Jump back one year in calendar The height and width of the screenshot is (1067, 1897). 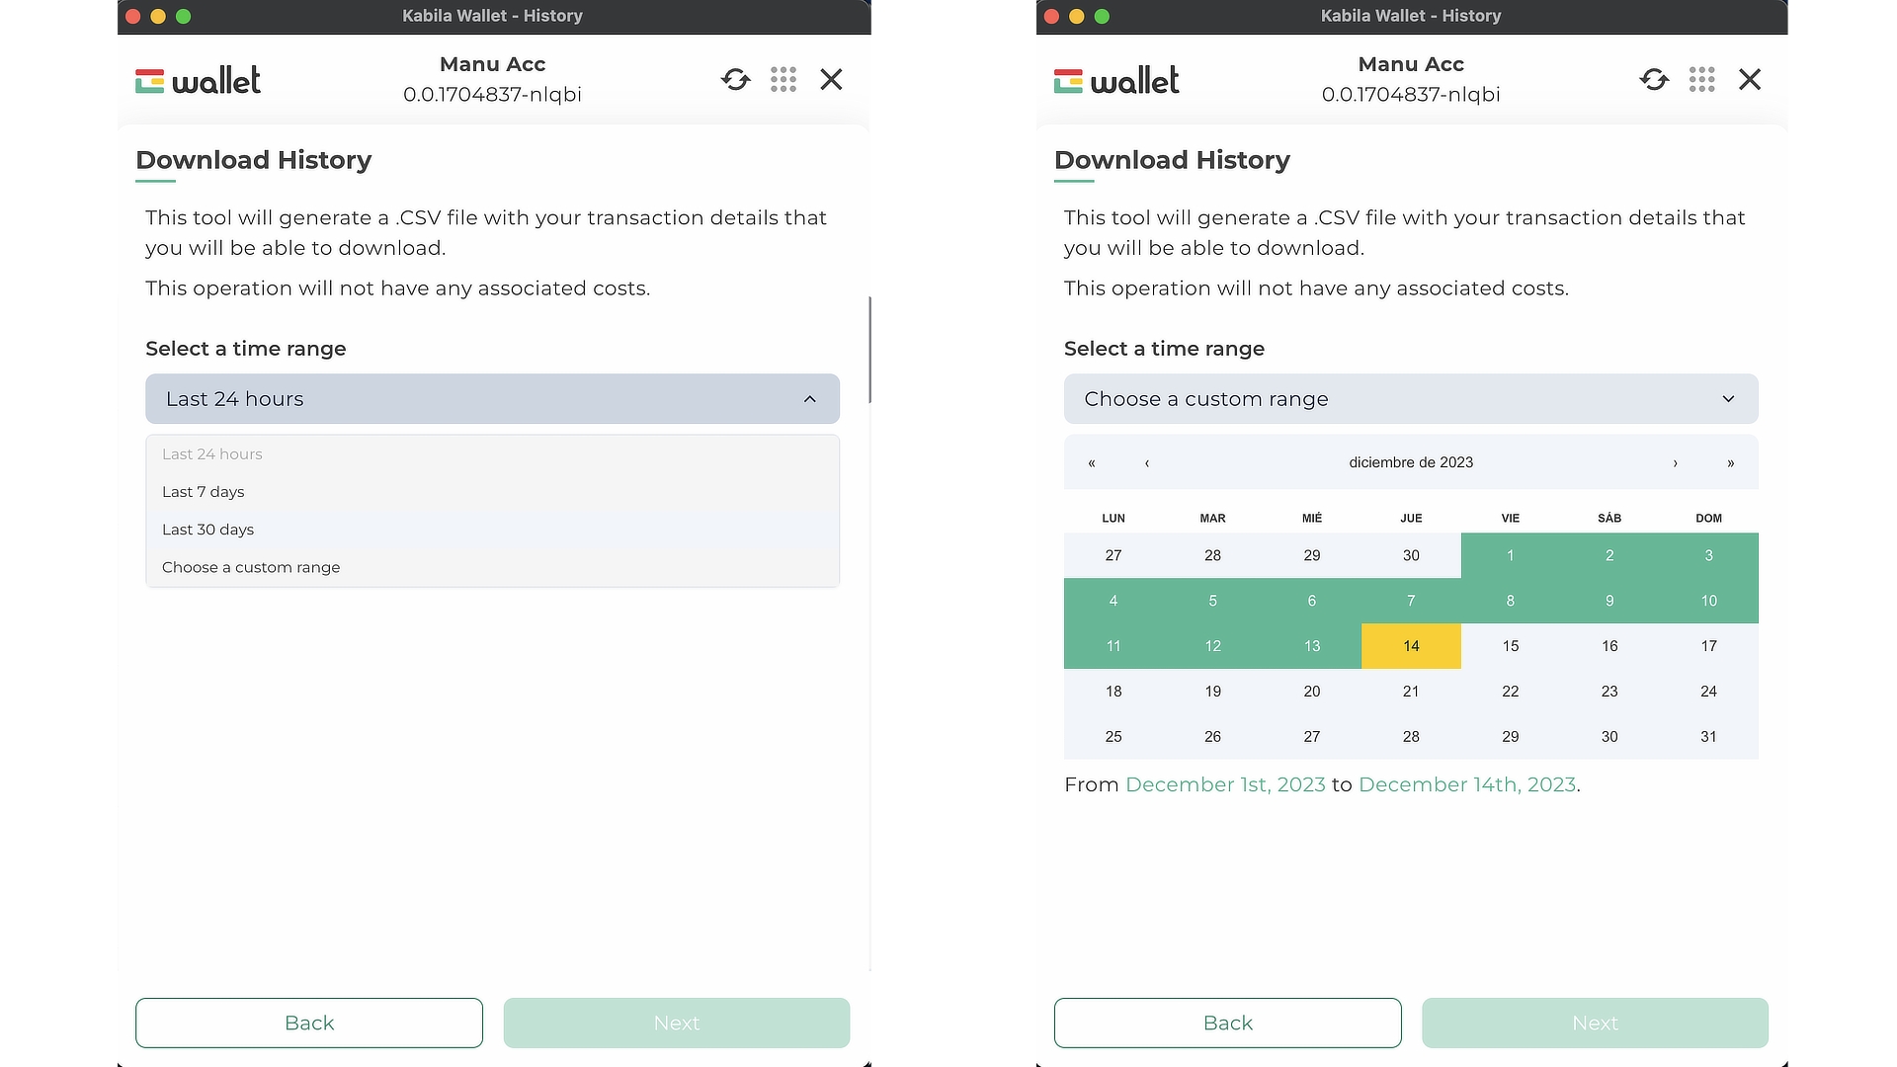1092,463
